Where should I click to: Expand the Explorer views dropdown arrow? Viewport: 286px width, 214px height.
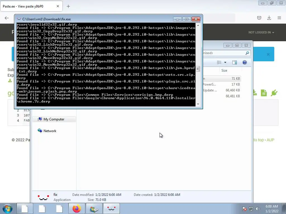pyautogui.click(x=225, y=62)
